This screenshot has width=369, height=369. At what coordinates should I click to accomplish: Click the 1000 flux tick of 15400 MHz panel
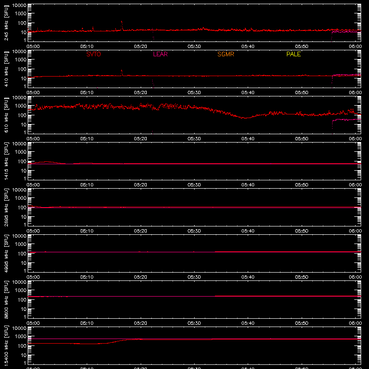(21, 337)
